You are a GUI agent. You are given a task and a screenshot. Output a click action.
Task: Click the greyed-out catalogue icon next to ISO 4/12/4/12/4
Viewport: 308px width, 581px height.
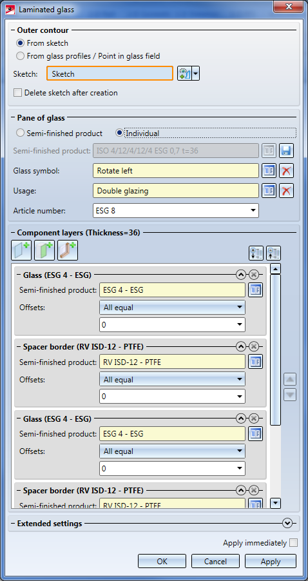[x=269, y=151]
